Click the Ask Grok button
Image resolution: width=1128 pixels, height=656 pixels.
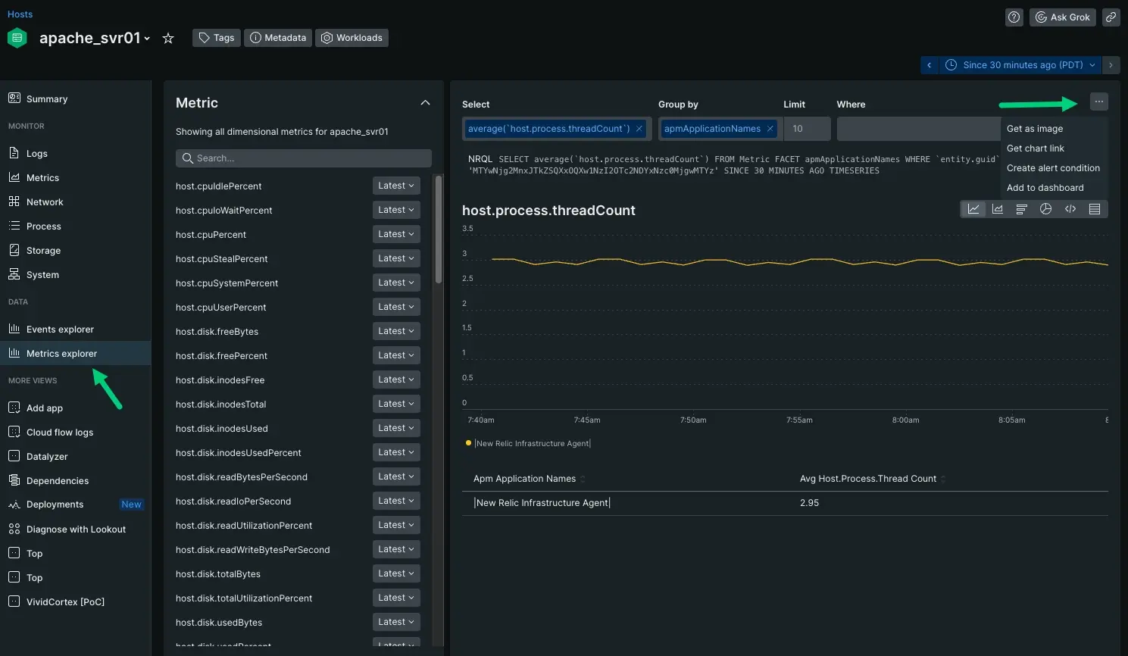tap(1062, 17)
